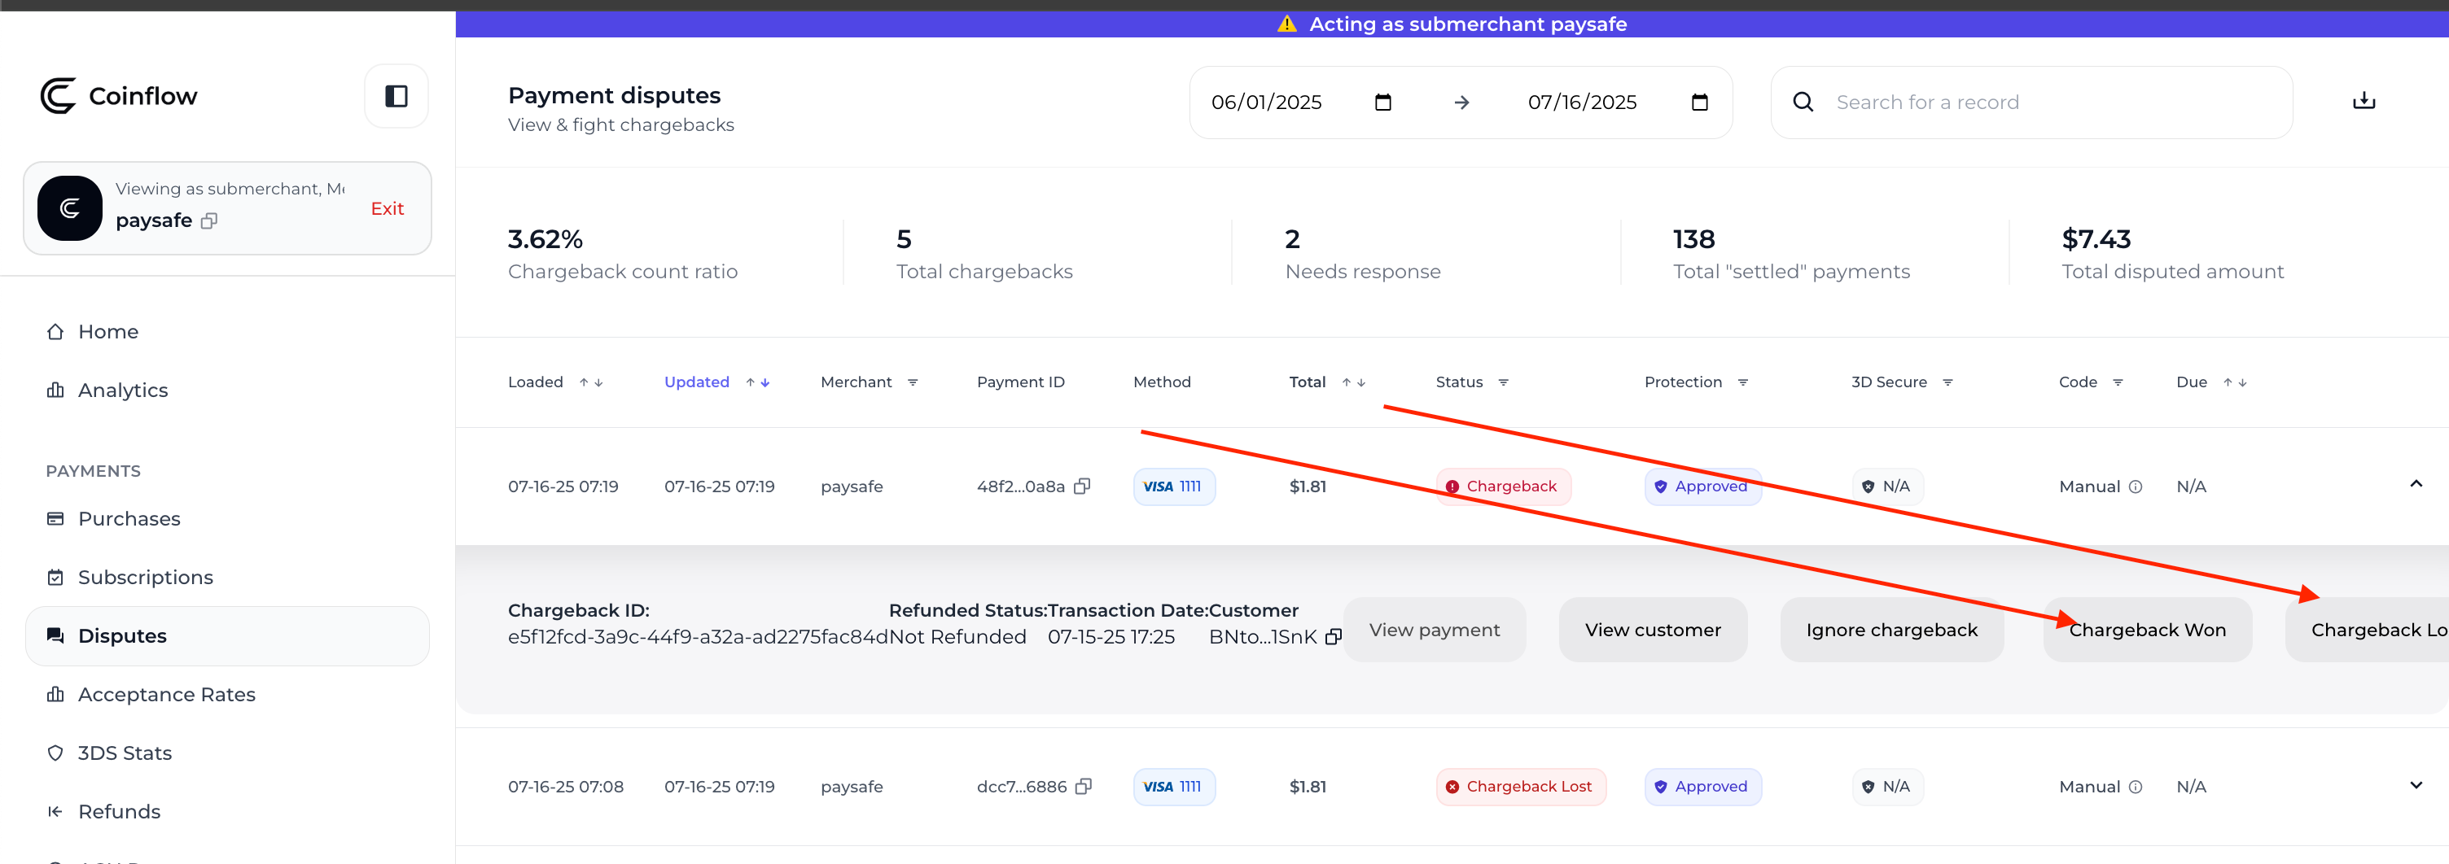Open the 3DS Stats page

click(x=125, y=753)
